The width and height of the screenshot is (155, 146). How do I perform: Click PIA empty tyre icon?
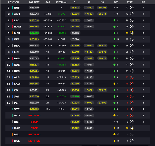131,134
